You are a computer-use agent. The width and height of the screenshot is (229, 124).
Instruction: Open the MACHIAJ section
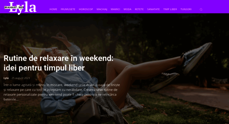pyautogui.click(x=102, y=9)
